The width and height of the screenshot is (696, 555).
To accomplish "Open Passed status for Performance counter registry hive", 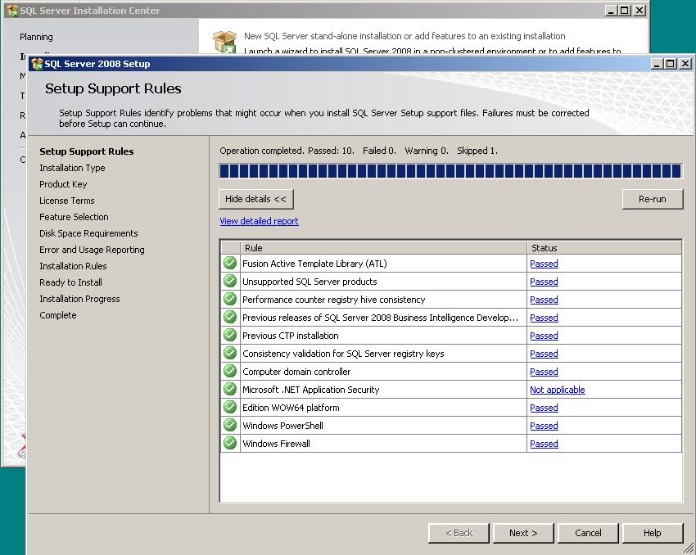I will tap(544, 300).
